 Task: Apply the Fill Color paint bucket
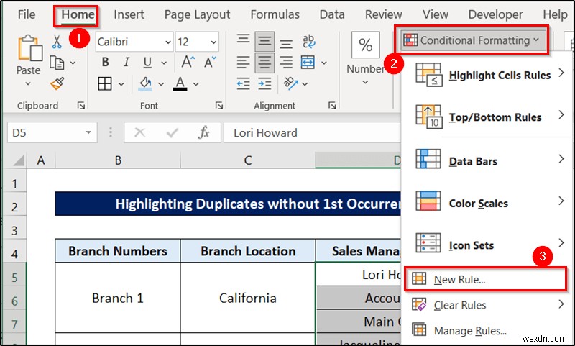[145, 84]
